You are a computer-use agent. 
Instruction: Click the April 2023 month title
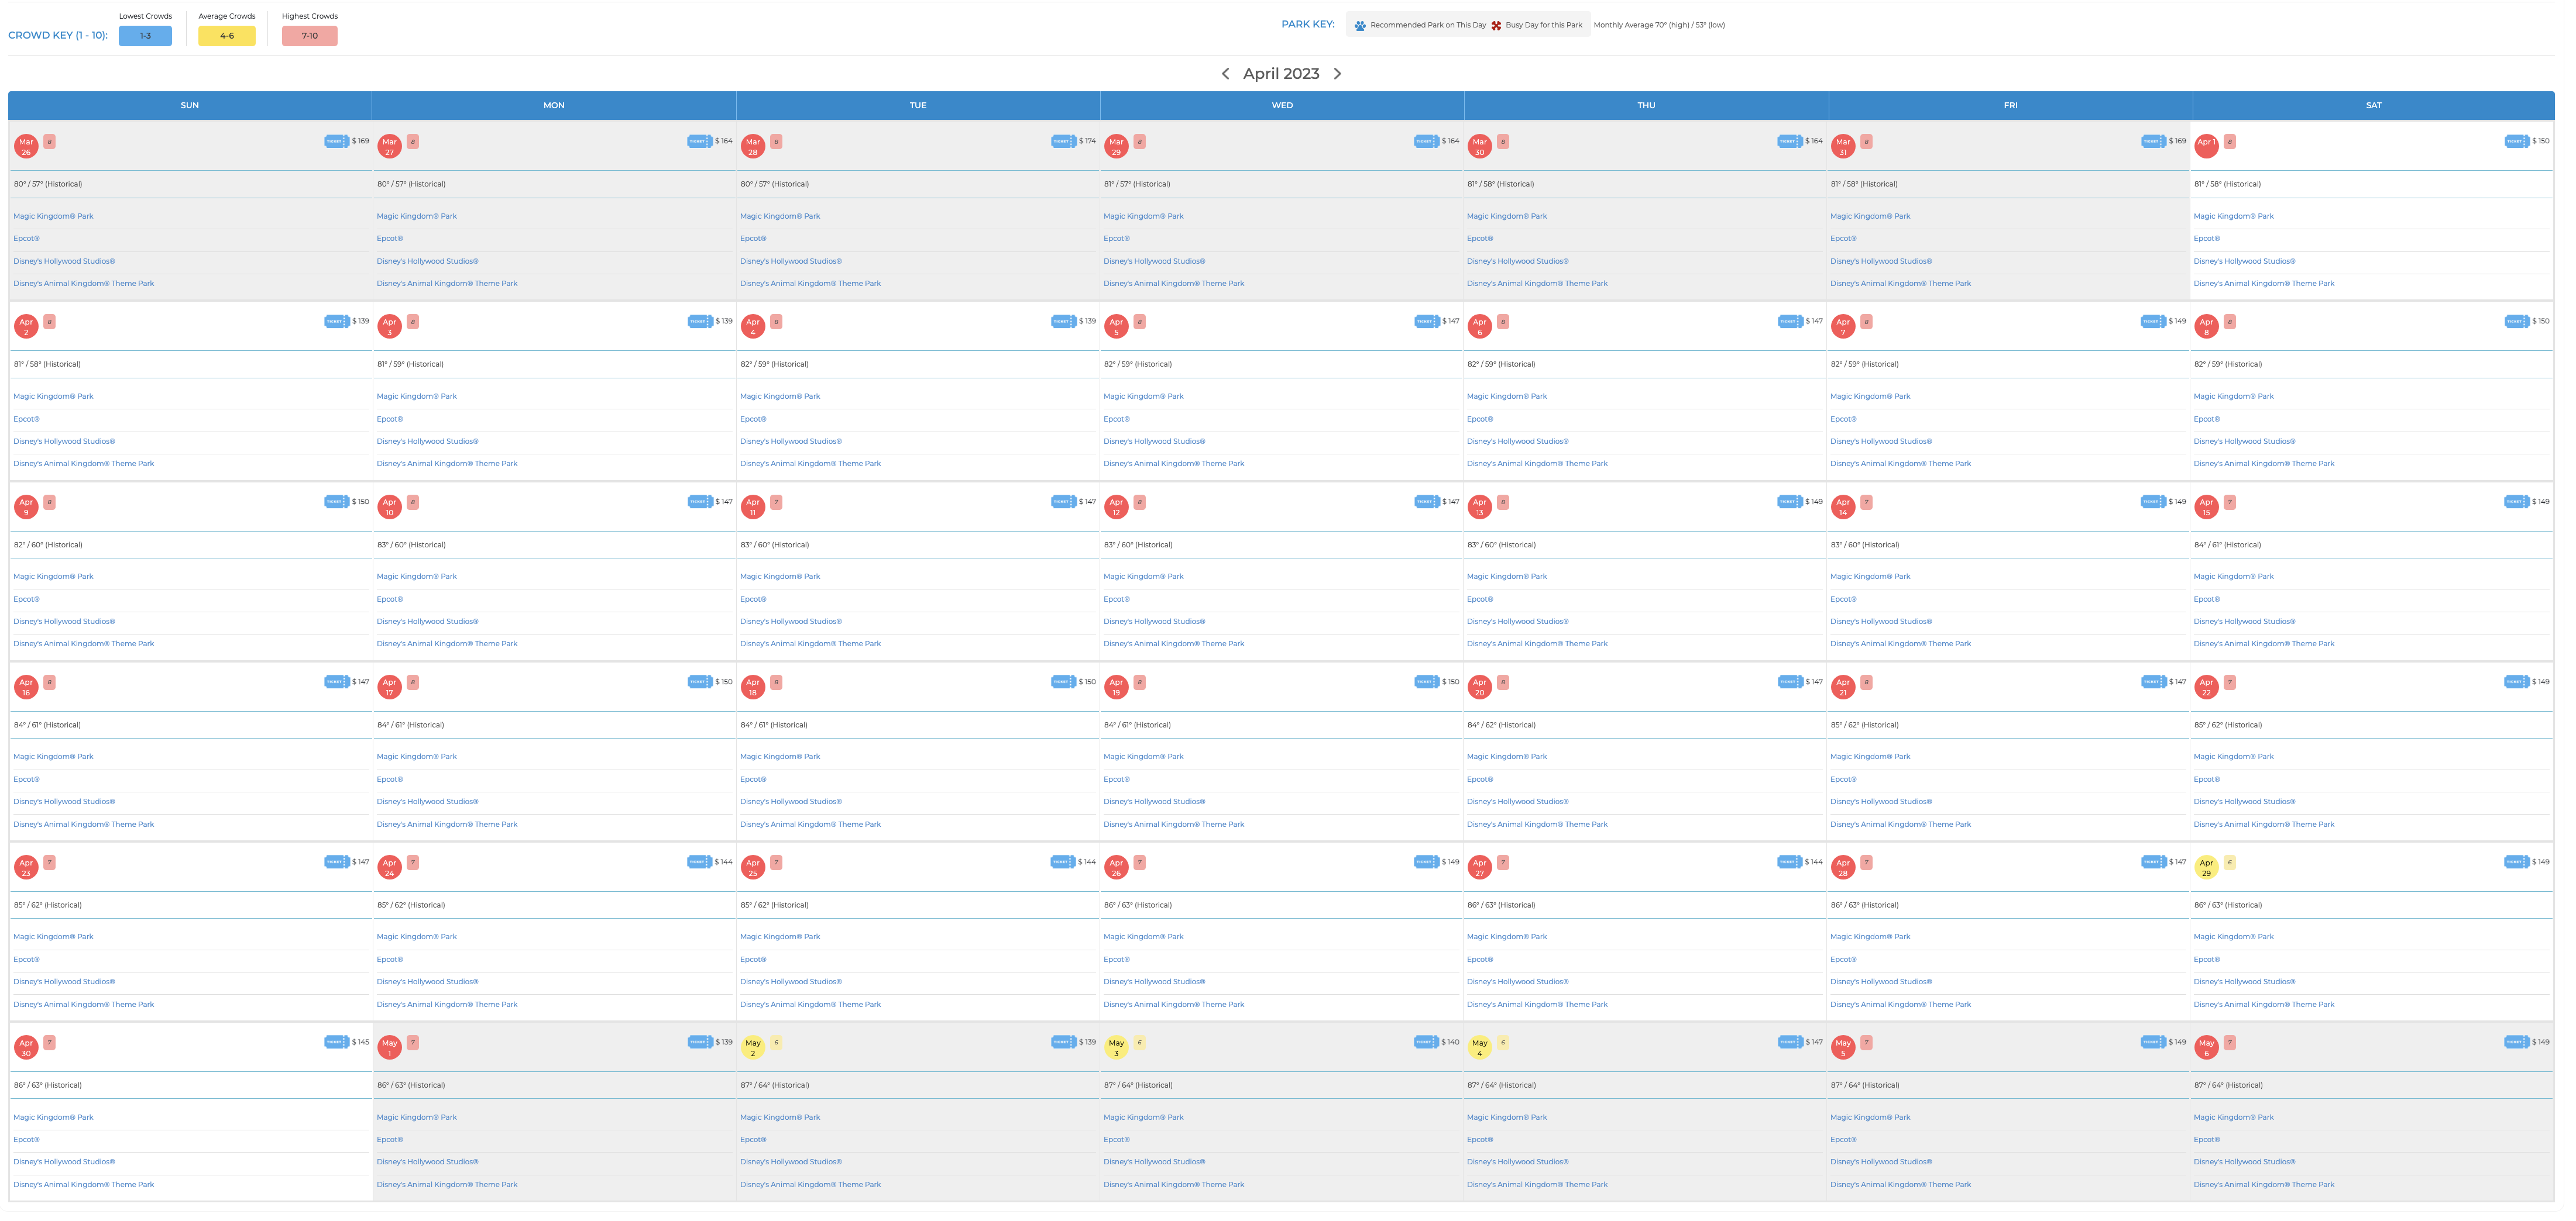tap(1281, 74)
